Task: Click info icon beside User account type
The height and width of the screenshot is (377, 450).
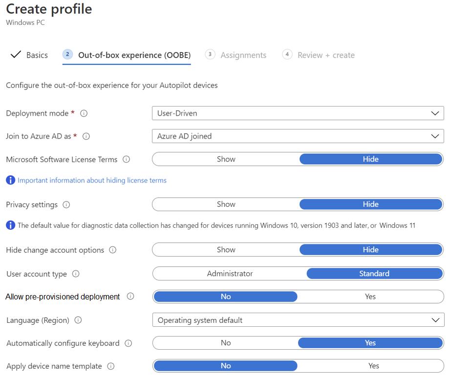Action: click(76, 274)
